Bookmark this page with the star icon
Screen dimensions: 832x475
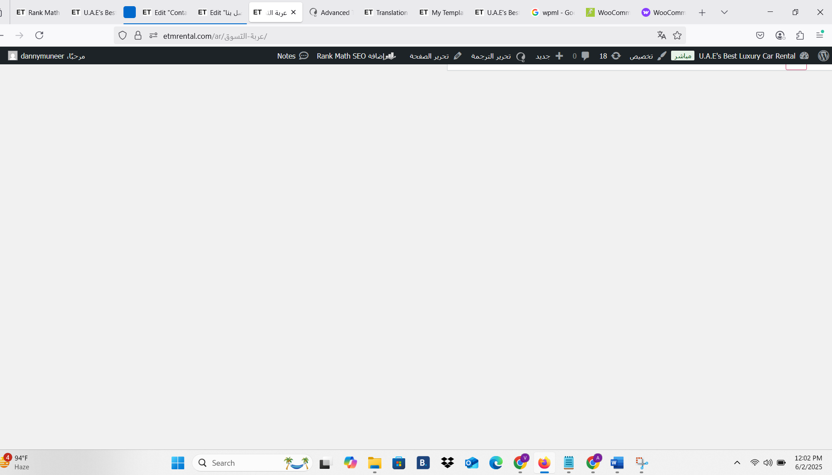677,35
